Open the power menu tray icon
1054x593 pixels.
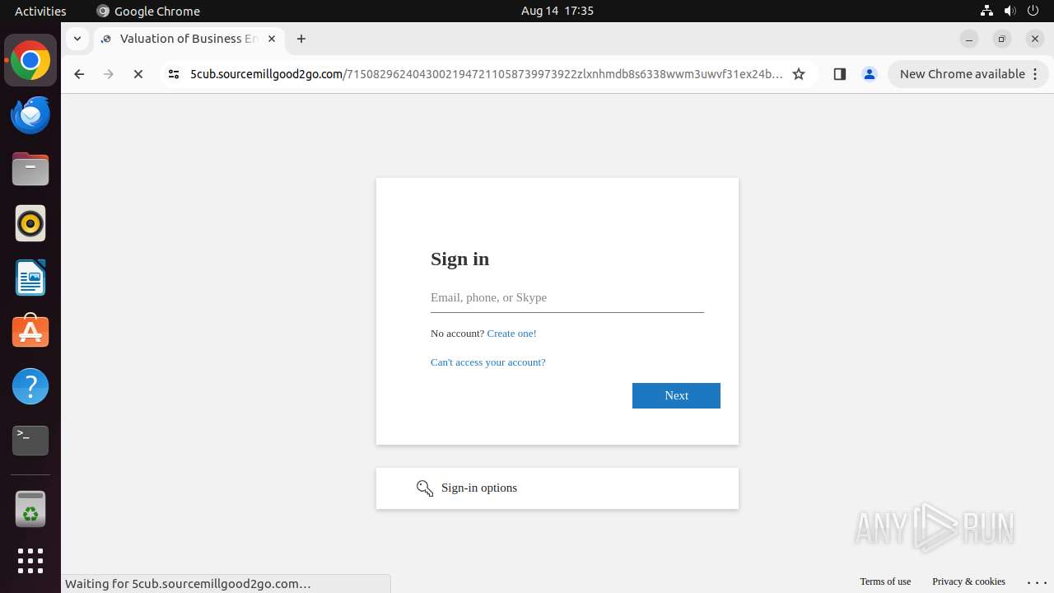pyautogui.click(x=1033, y=11)
